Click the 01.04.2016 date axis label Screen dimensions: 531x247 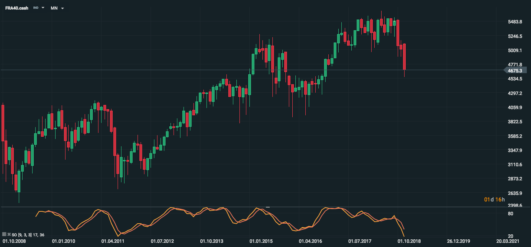(311, 242)
